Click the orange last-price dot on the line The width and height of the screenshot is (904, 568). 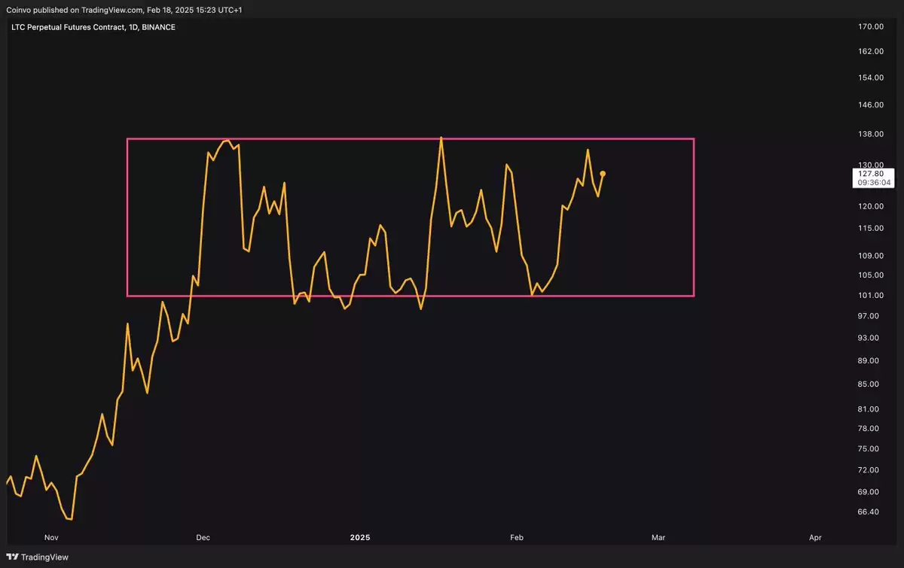(603, 174)
